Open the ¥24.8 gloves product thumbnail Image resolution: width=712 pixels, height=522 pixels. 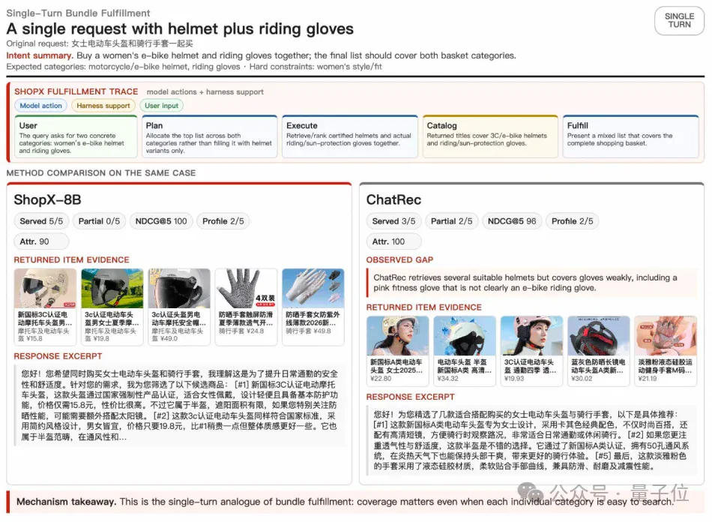coord(246,289)
